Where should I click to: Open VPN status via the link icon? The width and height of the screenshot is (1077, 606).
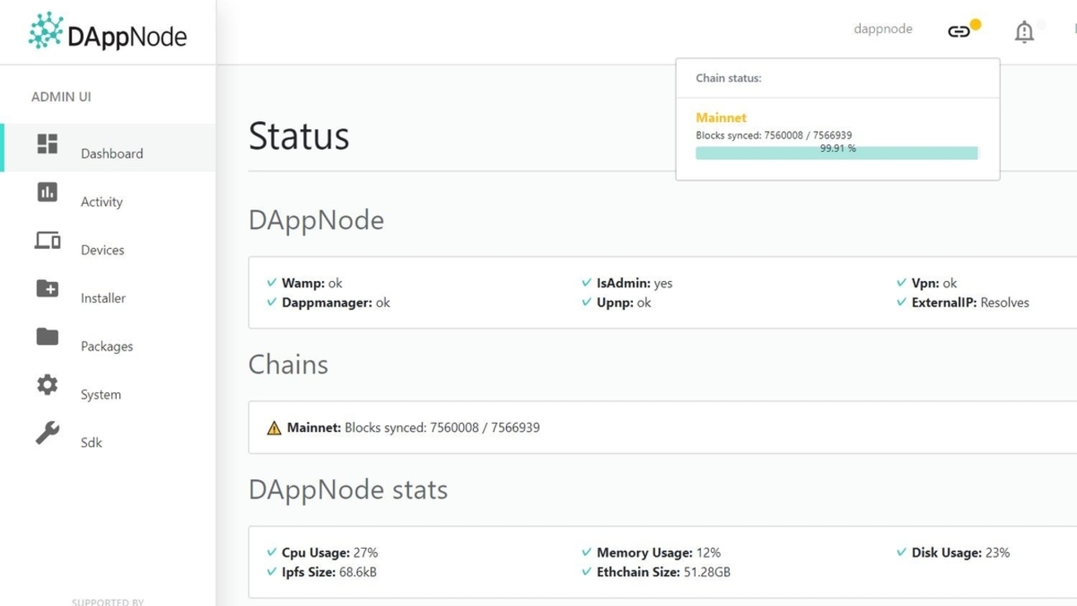coord(959,29)
